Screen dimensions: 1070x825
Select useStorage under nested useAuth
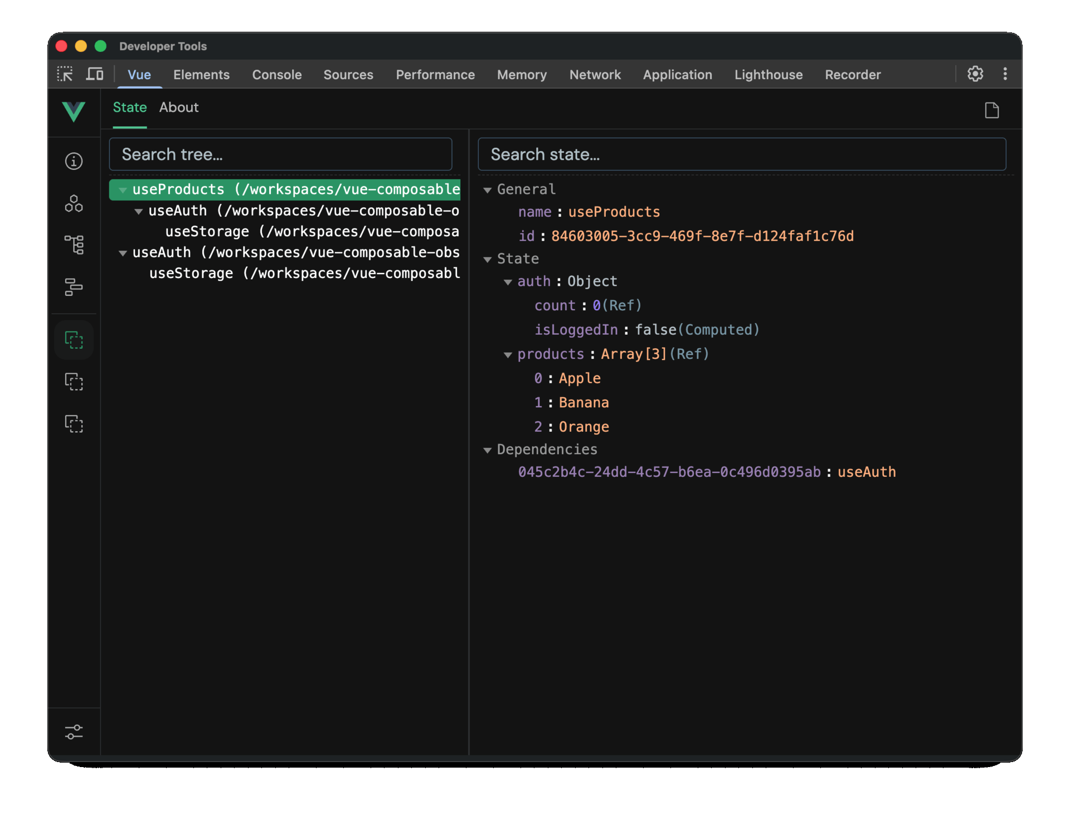coord(312,232)
